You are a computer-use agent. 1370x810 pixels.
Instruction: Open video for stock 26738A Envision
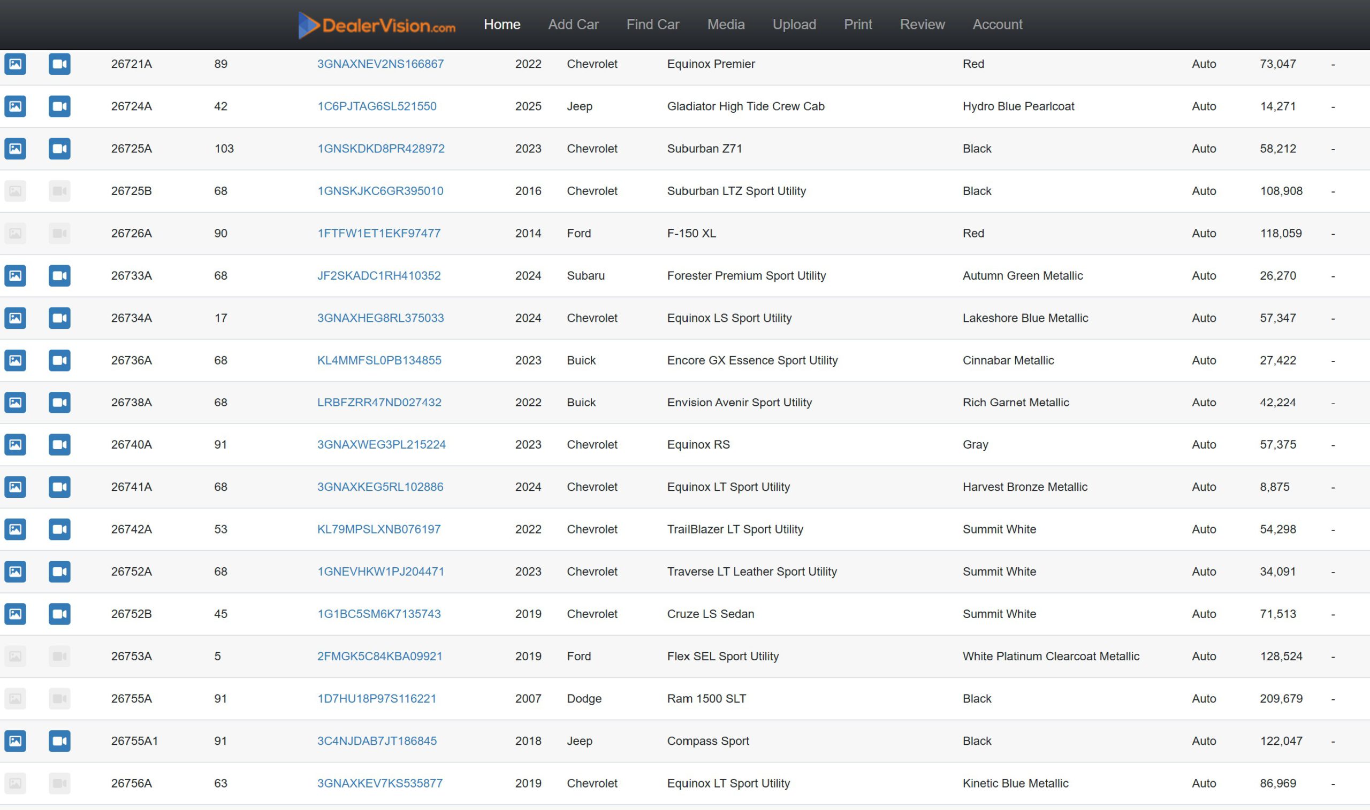tap(59, 402)
